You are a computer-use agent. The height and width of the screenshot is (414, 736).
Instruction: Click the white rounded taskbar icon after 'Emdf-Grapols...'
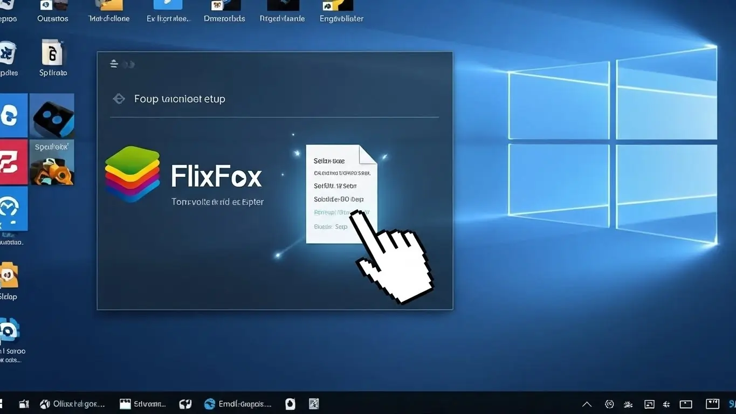(x=290, y=404)
